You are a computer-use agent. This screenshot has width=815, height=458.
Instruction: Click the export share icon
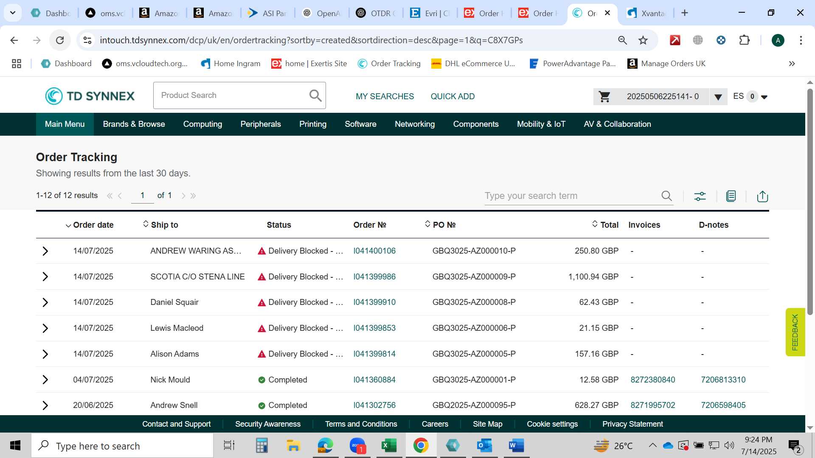point(762,196)
